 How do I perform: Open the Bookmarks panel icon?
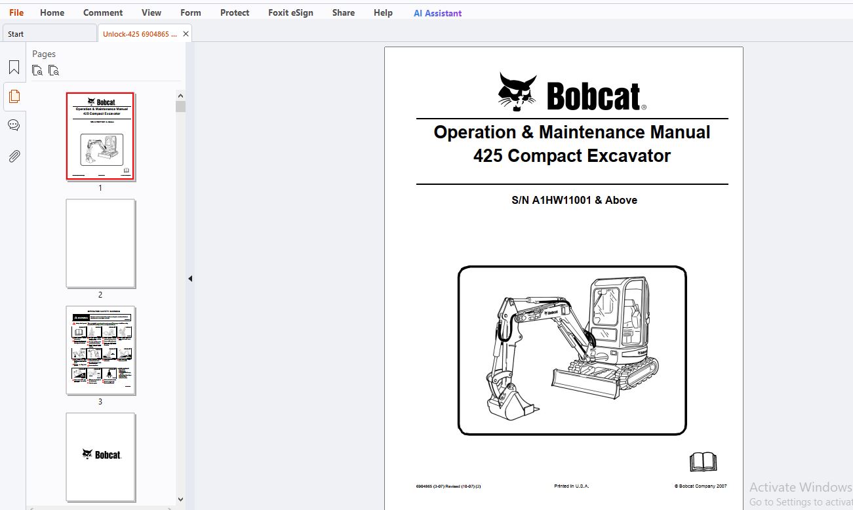[x=14, y=68]
